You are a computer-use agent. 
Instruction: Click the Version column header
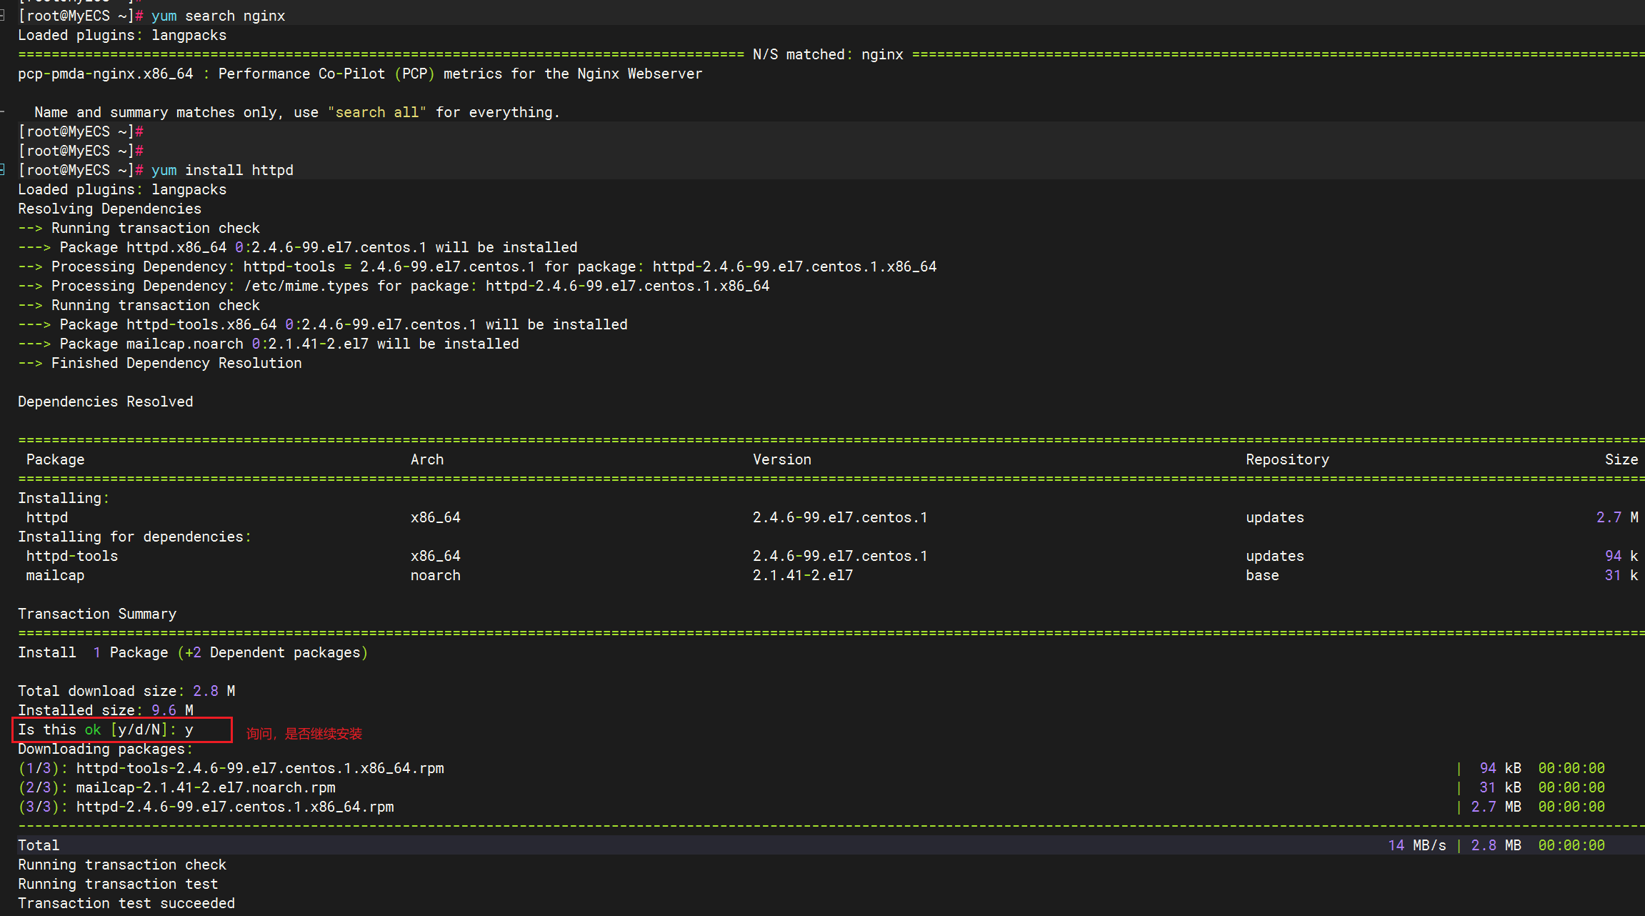point(781,459)
